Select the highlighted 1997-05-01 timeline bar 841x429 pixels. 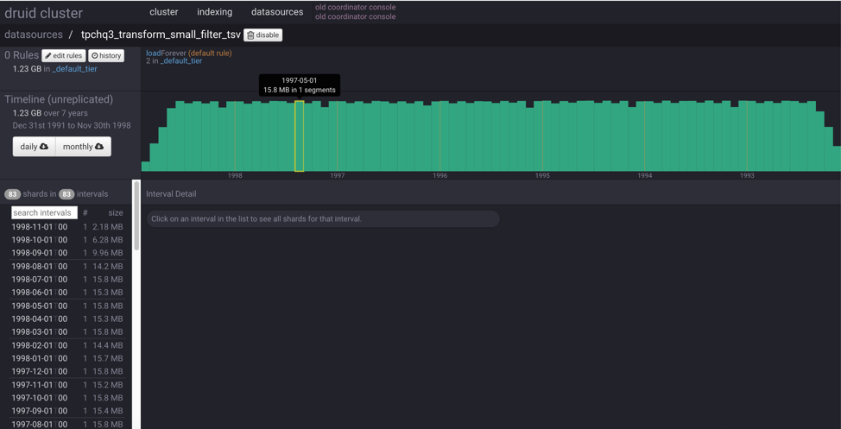click(x=300, y=136)
